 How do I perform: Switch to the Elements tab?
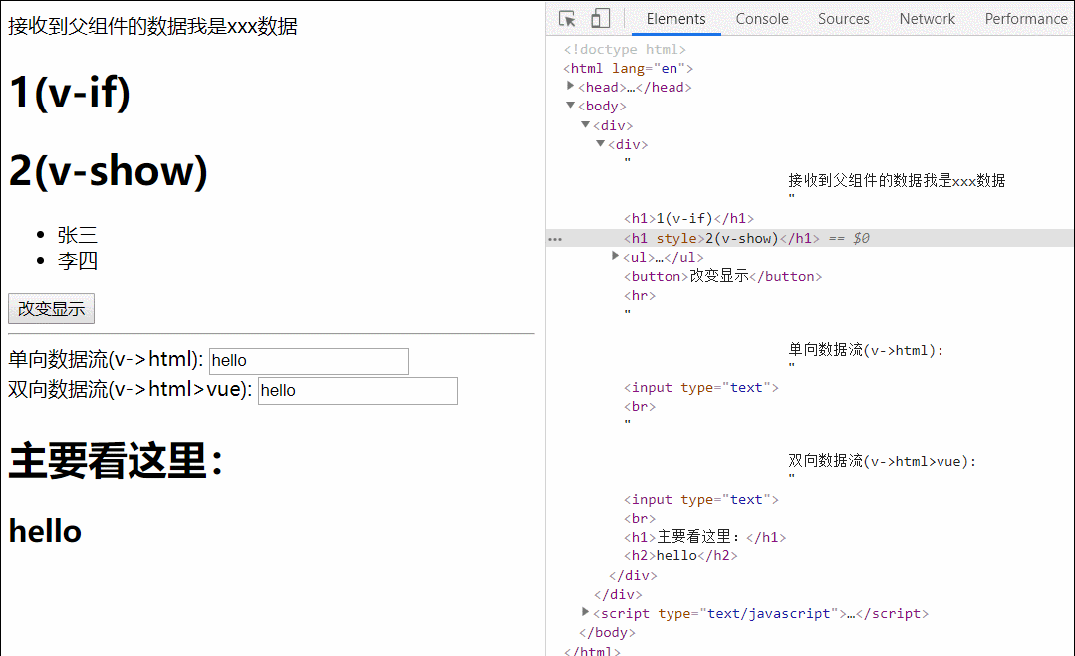point(675,19)
